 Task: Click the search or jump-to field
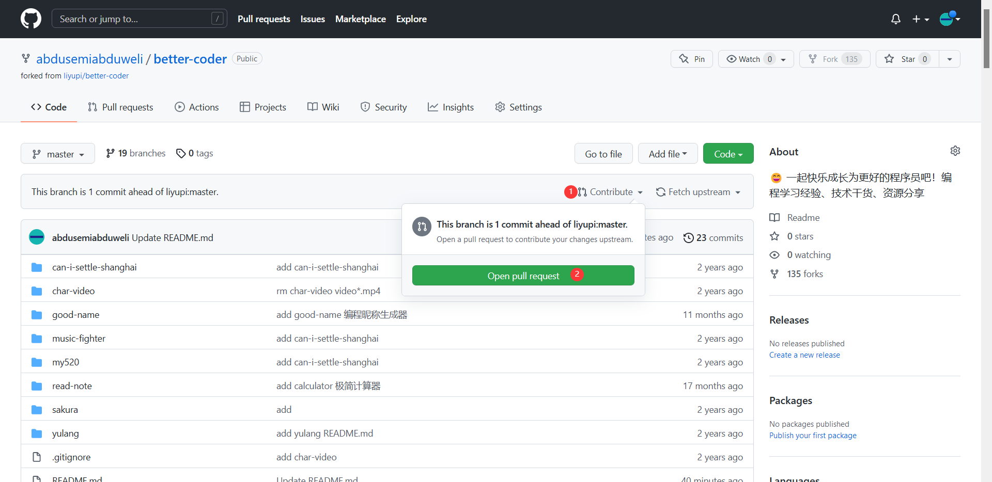[x=139, y=19]
